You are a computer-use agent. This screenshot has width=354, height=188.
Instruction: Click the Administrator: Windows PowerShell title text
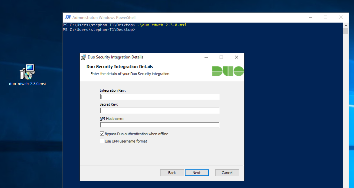click(x=104, y=17)
